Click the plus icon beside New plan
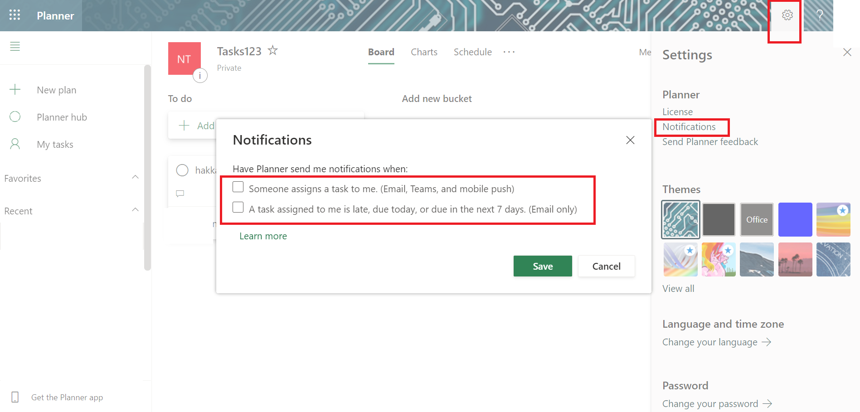 15,89
